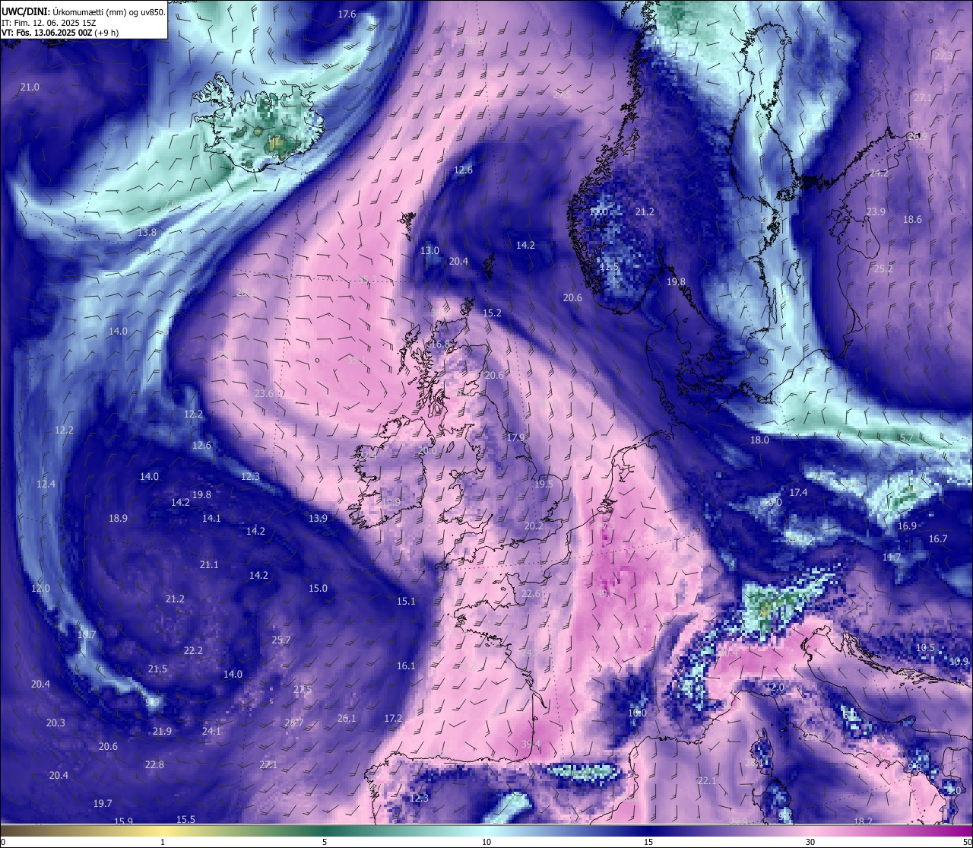The width and height of the screenshot is (973, 848).
Task: Click the '24.1' value at the lower left
Action: pos(211,731)
